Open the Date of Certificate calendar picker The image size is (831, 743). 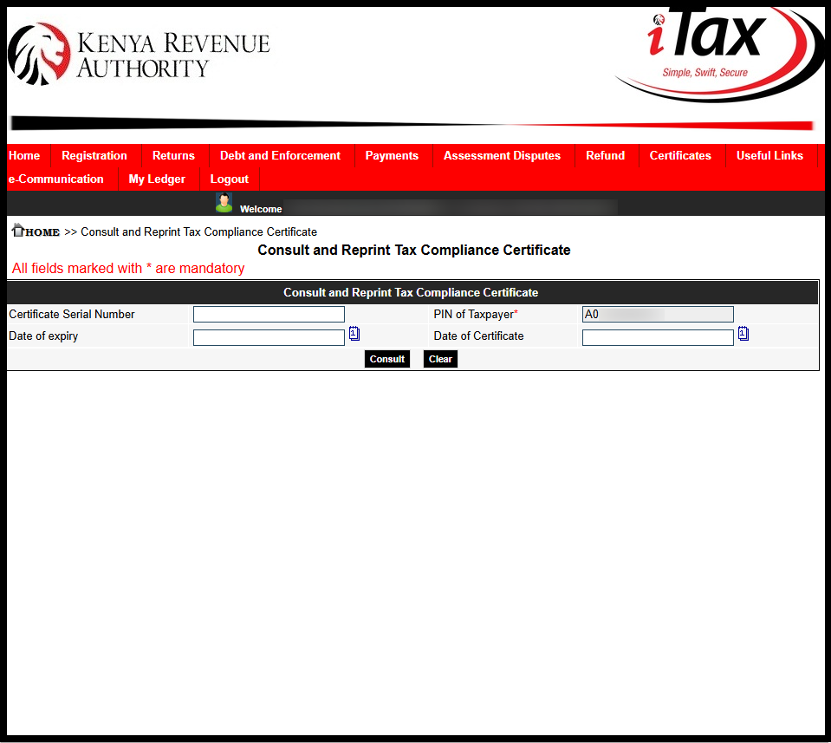pyautogui.click(x=743, y=333)
